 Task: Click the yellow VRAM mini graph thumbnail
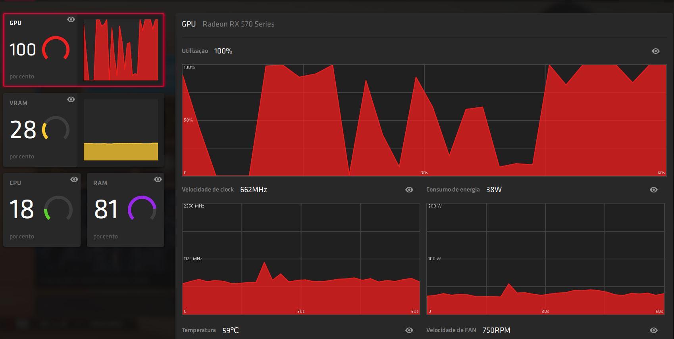pyautogui.click(x=121, y=130)
